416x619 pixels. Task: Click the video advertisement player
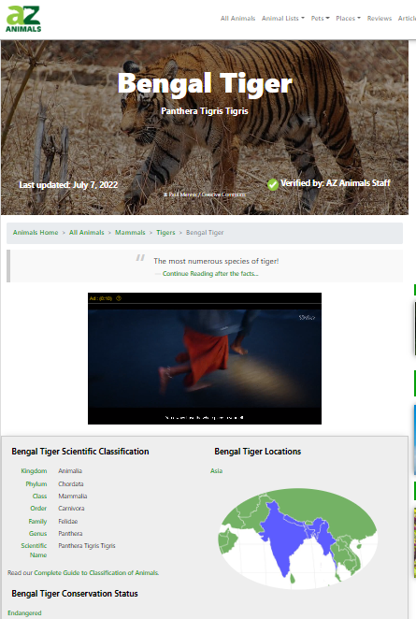(205, 358)
